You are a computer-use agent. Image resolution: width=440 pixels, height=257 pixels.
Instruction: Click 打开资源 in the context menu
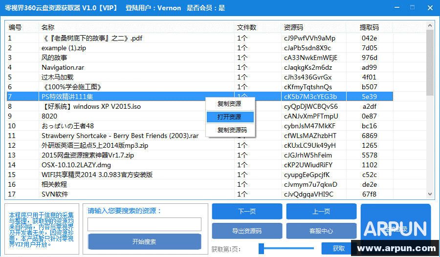(229, 117)
